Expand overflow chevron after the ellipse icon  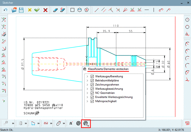click(64, 123)
